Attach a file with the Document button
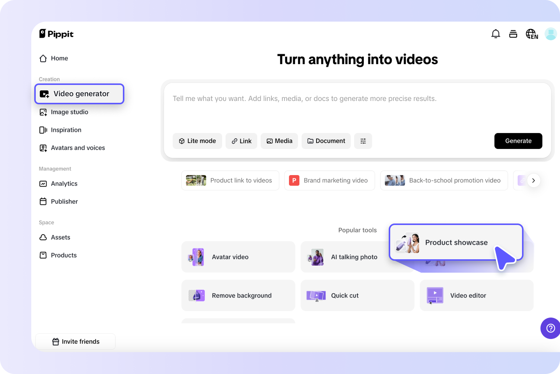This screenshot has width=560, height=374. (326, 141)
